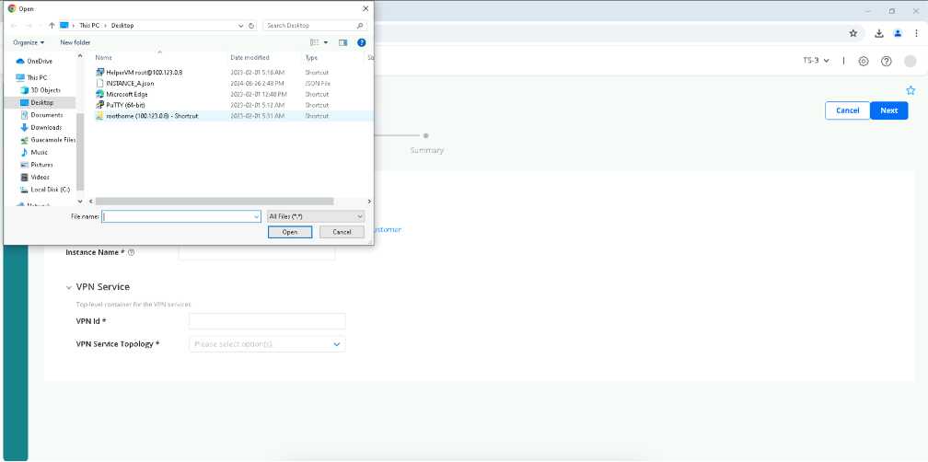Open Chrome three-dot menu
Image resolution: width=928 pixels, height=462 pixels.
tap(915, 33)
